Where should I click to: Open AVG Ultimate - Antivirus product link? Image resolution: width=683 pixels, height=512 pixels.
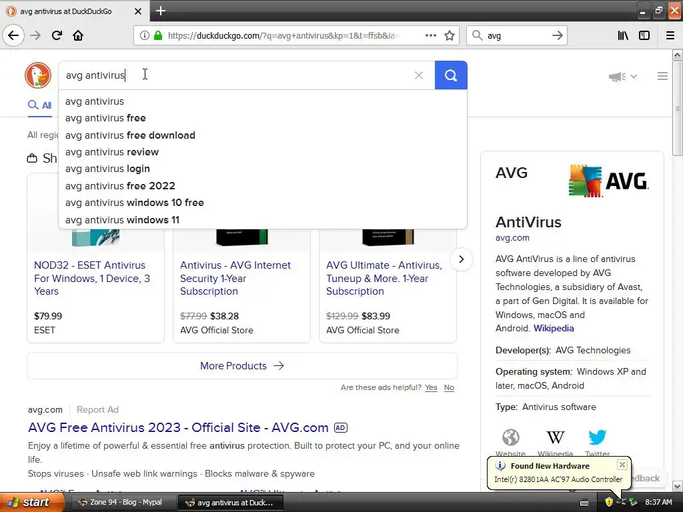click(x=384, y=278)
